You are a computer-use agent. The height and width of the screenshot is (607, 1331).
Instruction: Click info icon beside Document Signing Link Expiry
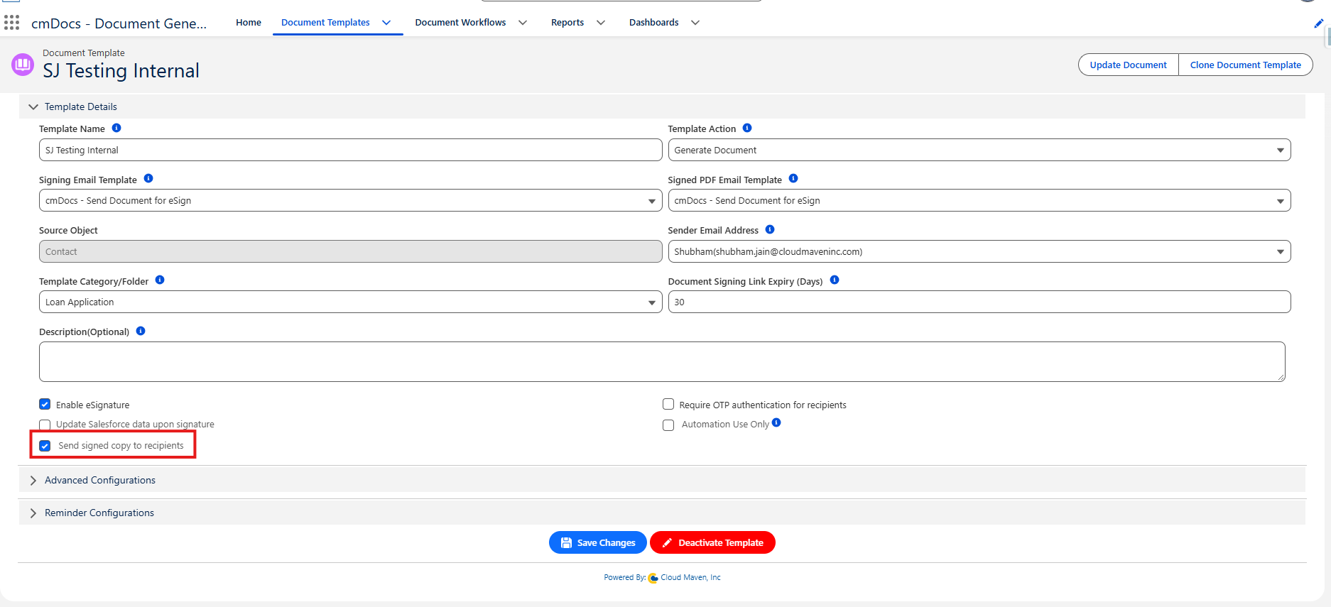pyautogui.click(x=835, y=280)
